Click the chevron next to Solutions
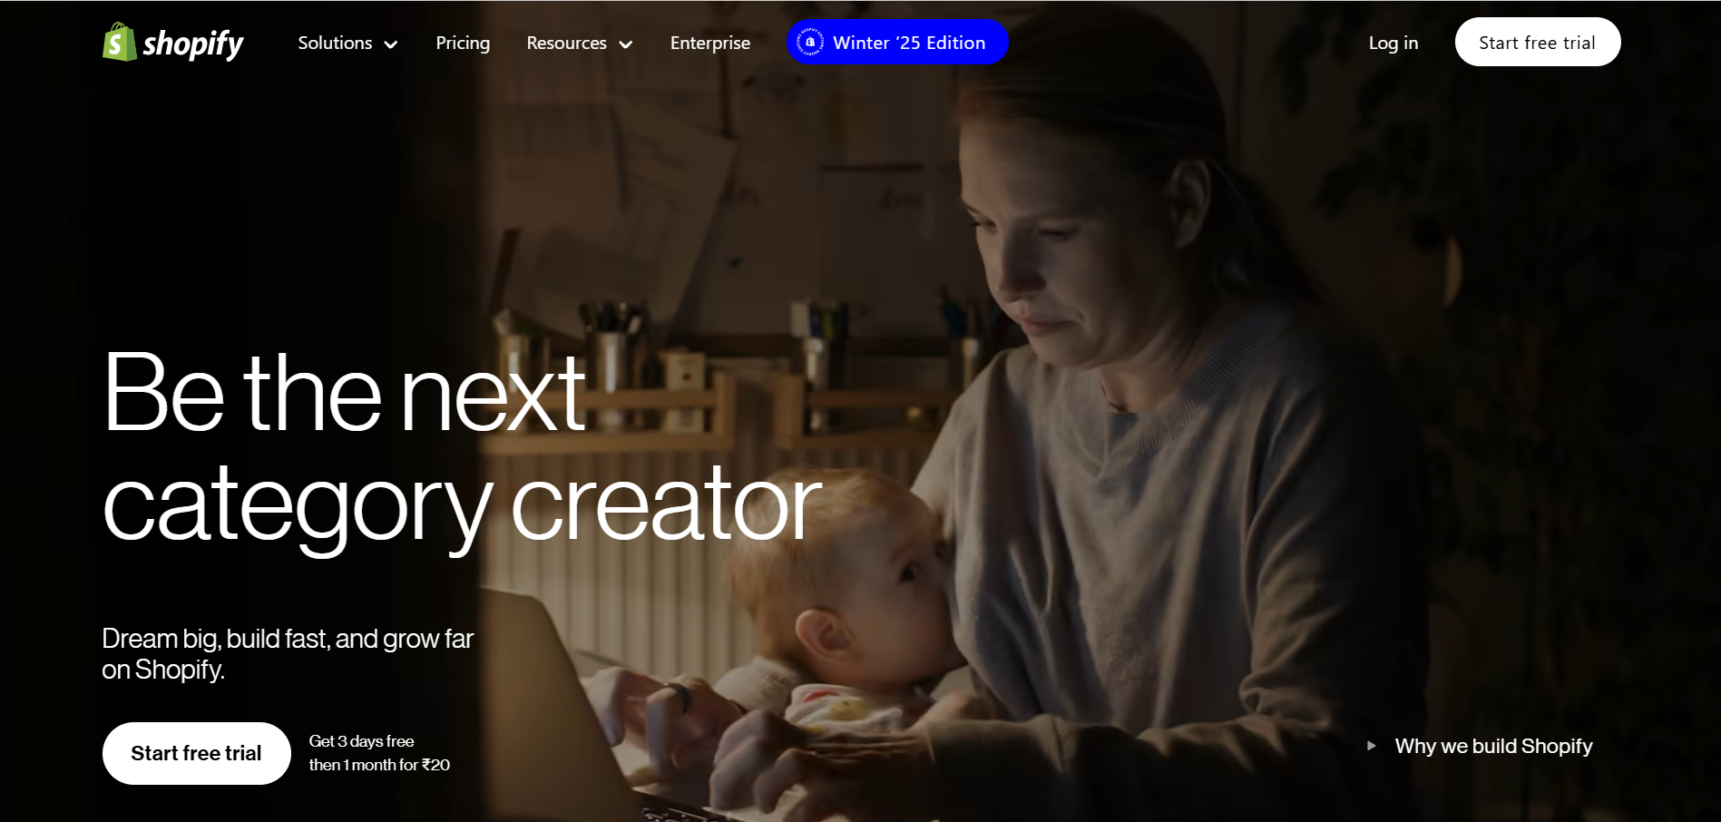Viewport: 1721px width, 822px height. (391, 44)
